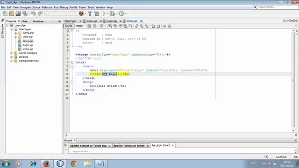Click the Firefox browser selection icon

(x=81, y=14)
